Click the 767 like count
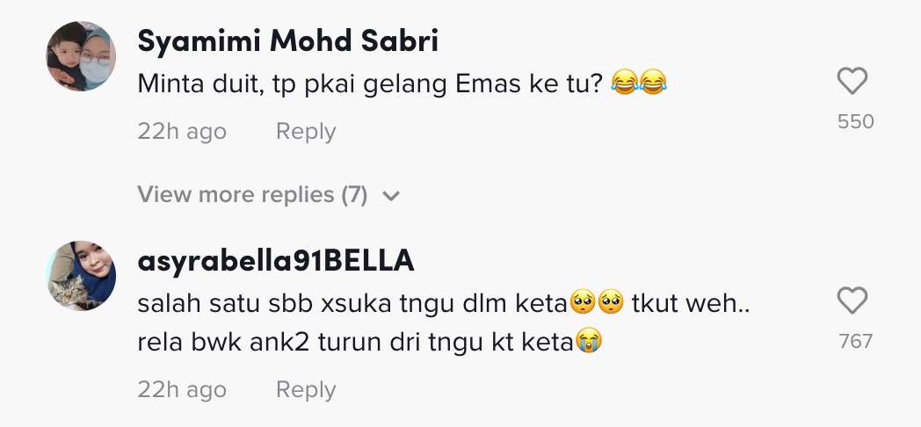 pyautogui.click(x=855, y=341)
